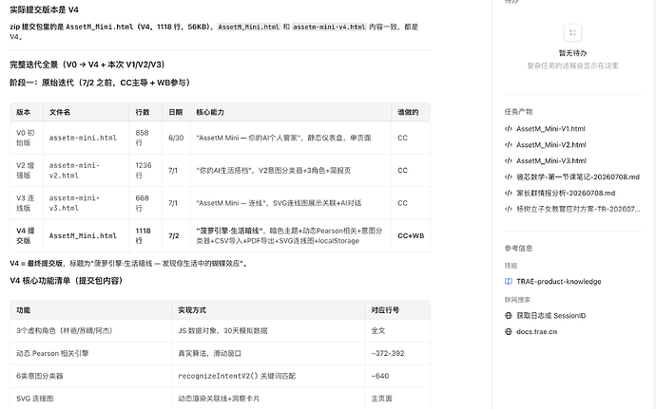
Task: Open 杨树立子女教育应对方案 document
Action: [x=578, y=210]
